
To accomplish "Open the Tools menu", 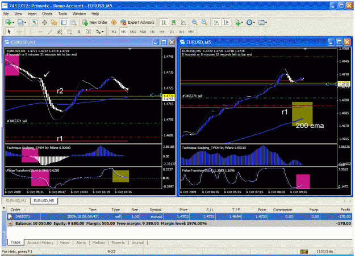I will 62,14.
